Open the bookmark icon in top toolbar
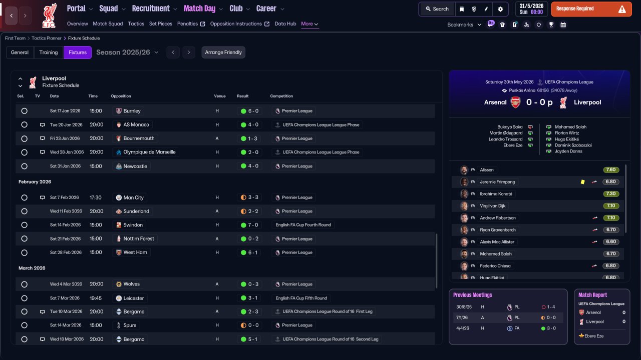641x360 pixels. point(462,9)
